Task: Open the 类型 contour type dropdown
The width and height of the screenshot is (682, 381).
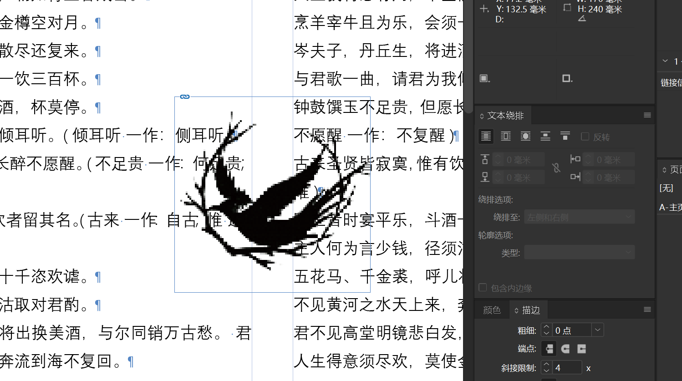Action: coord(579,252)
